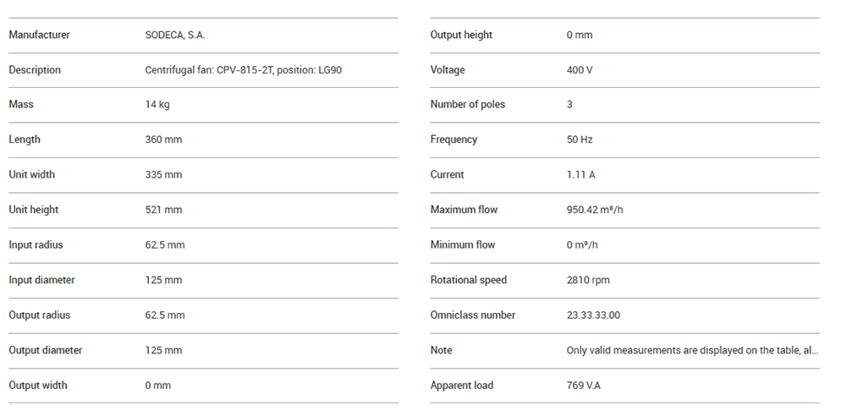The image size is (846, 416).
Task: Click the truncated Note text
Action: coord(692,350)
